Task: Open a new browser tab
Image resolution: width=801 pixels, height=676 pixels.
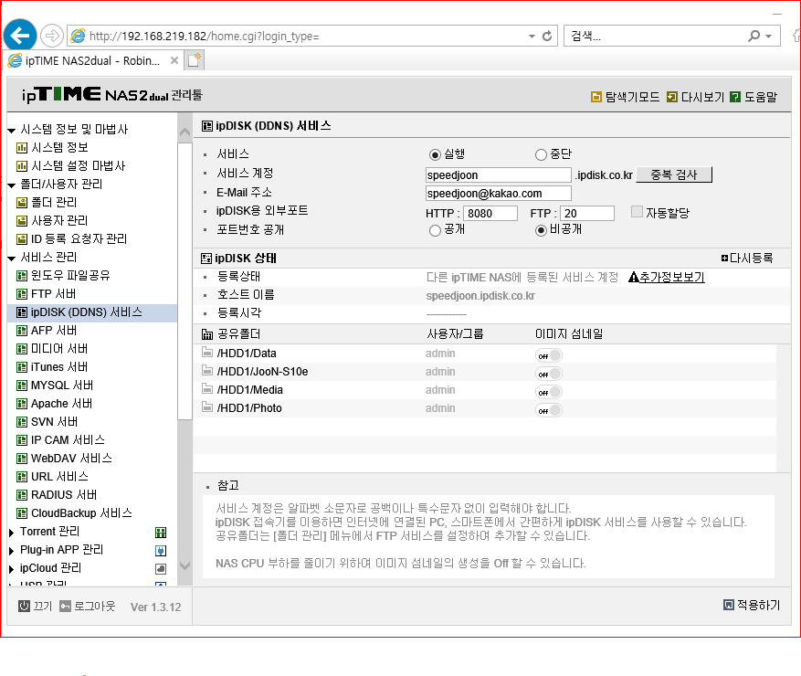Action: click(x=195, y=60)
